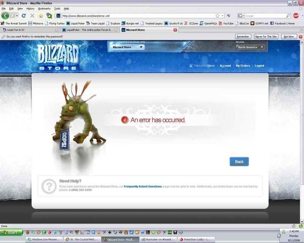Expand the address bar history dropdown
The height and width of the screenshot is (243, 304).
223,16
